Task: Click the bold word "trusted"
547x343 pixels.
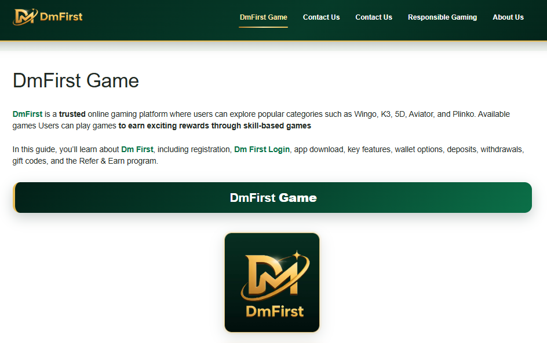Action: coord(72,114)
